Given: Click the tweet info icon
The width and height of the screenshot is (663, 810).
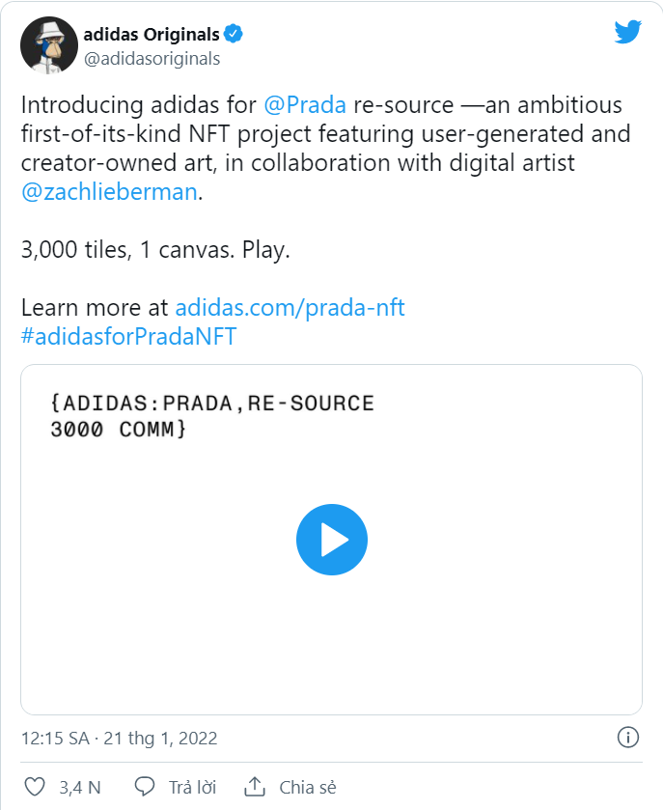Looking at the screenshot, I should [x=627, y=738].
